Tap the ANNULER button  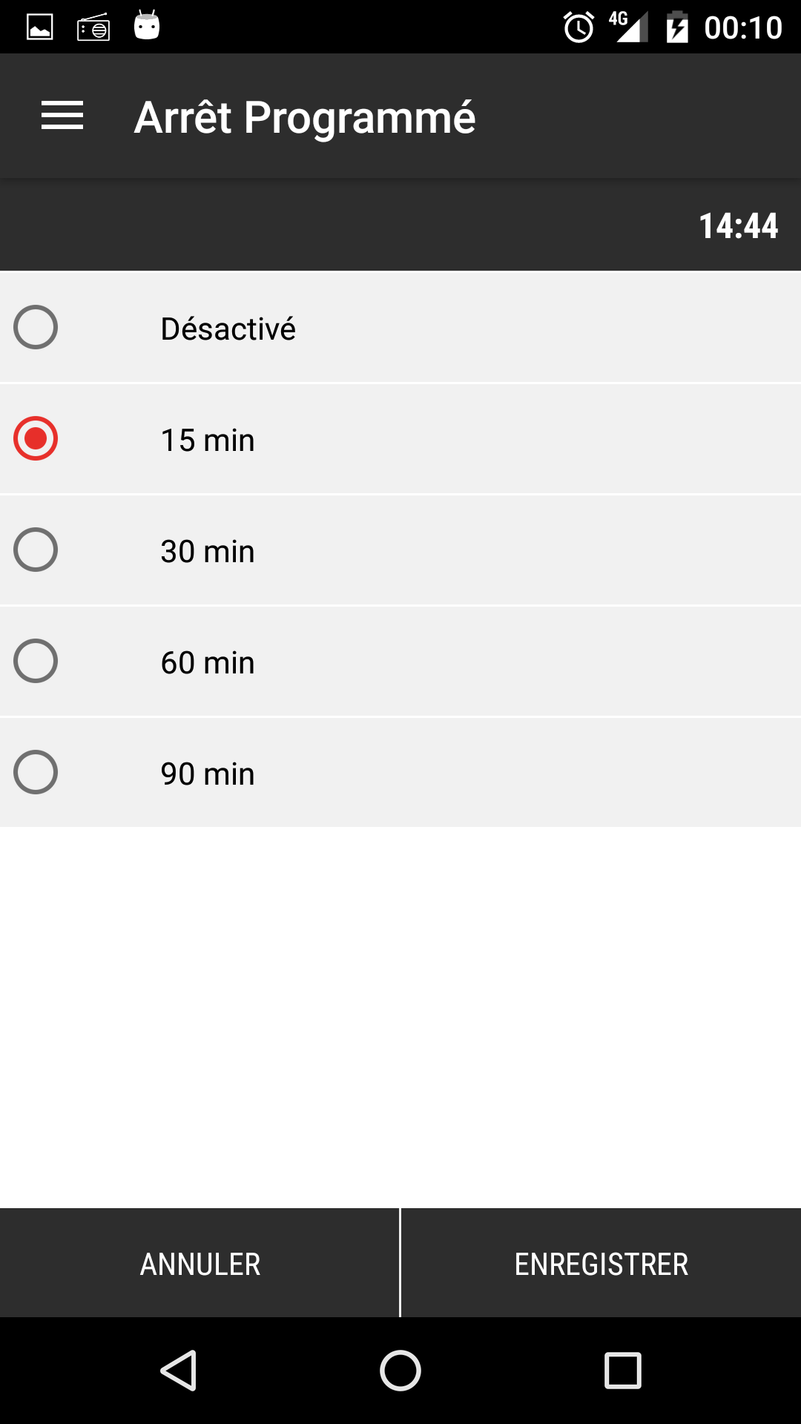[200, 1263]
